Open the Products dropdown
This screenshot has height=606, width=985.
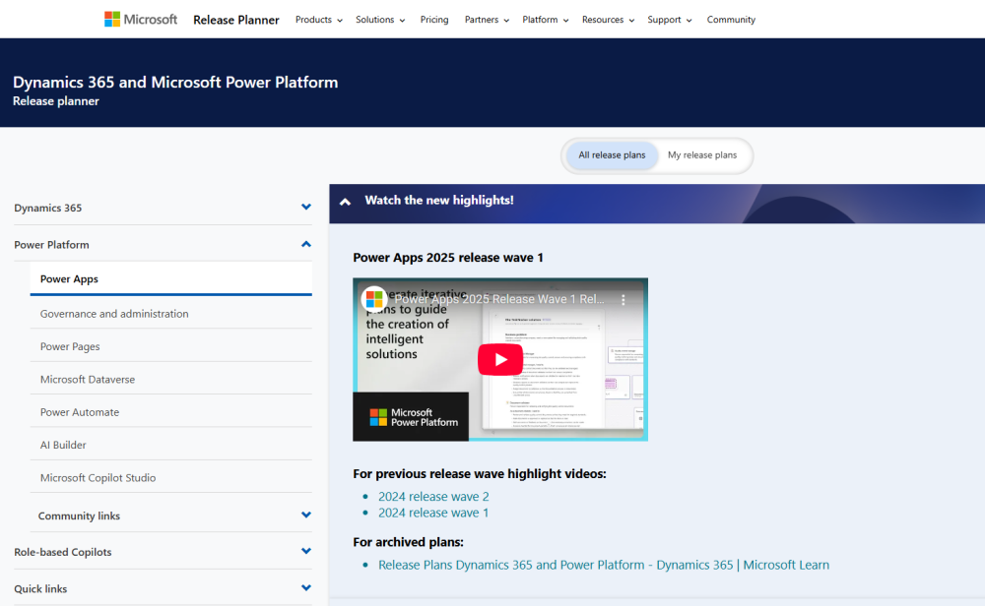pyautogui.click(x=317, y=19)
